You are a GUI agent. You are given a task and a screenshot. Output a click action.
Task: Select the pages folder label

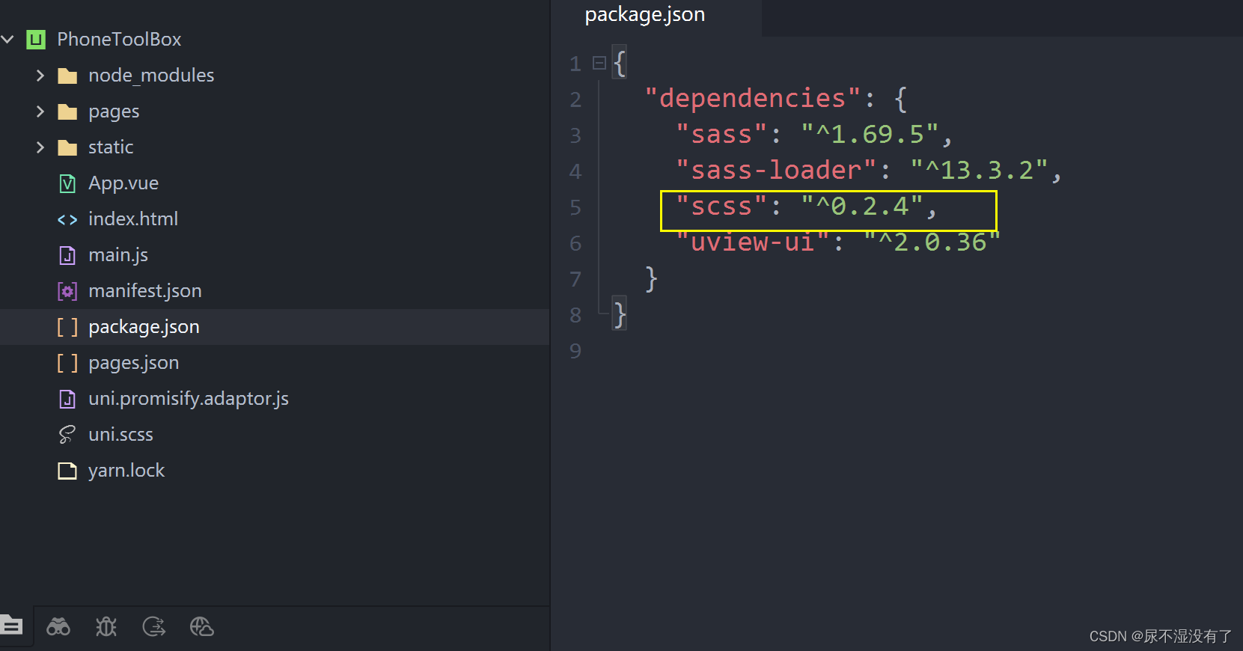114,111
